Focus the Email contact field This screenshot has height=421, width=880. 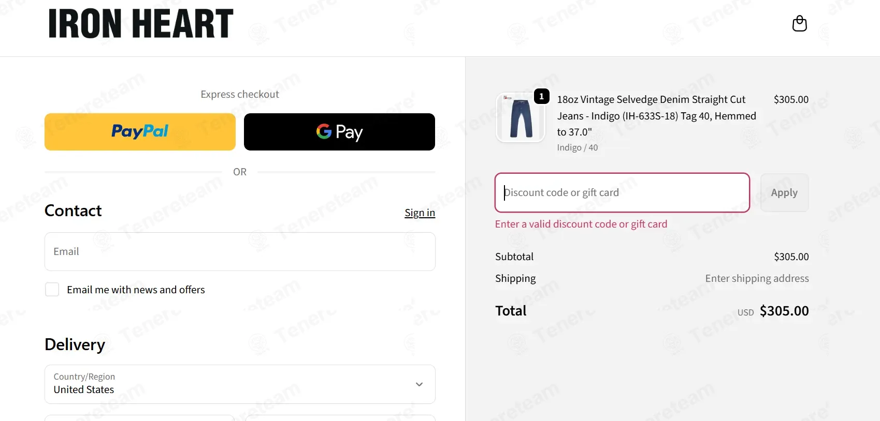[240, 251]
